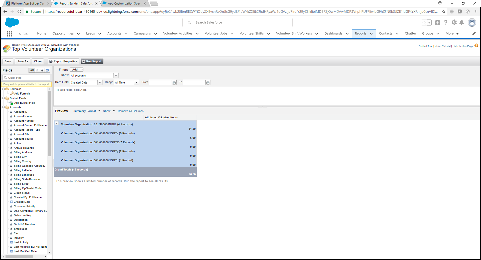Open the Setup gear icon

[454, 22]
